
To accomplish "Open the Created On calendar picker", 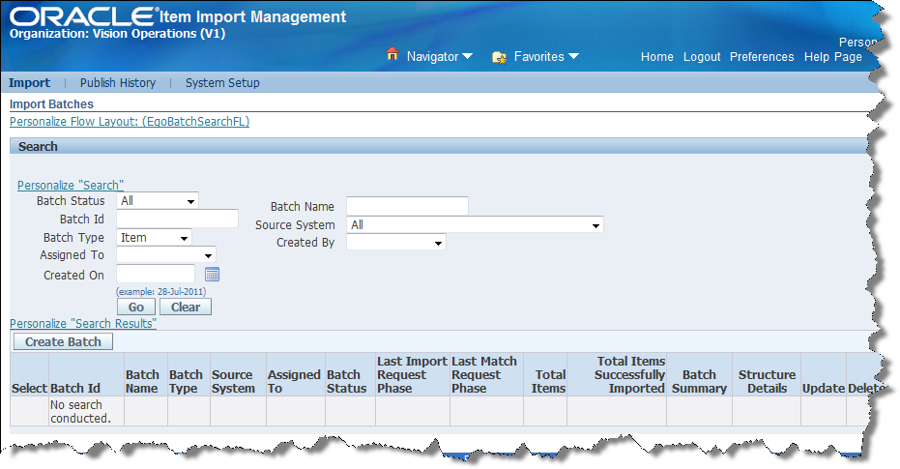I will [x=213, y=275].
